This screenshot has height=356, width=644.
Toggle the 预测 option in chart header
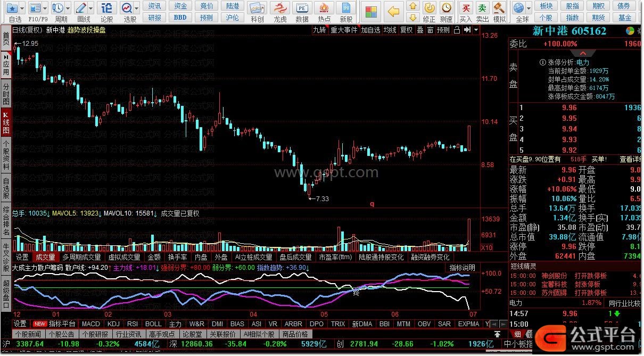click(443, 30)
